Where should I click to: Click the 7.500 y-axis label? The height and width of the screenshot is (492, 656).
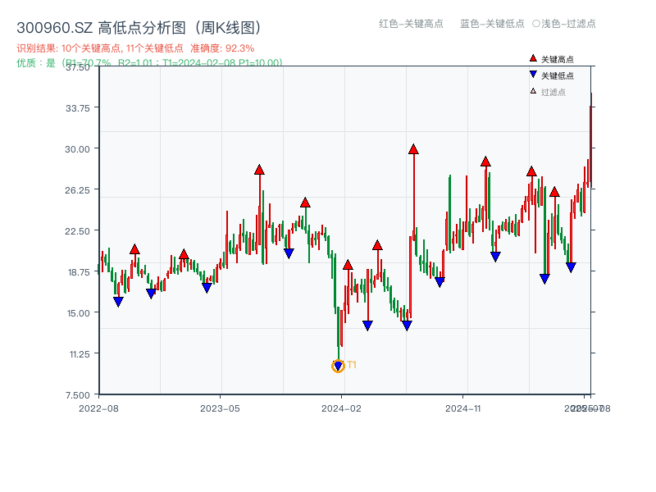[78, 395]
